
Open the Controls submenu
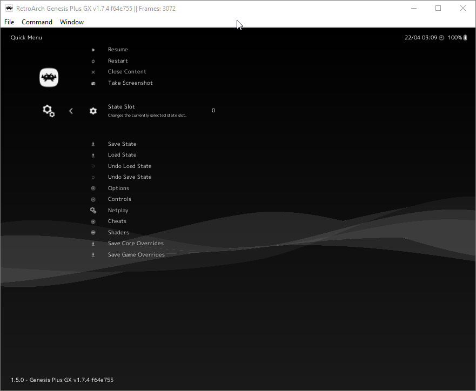(x=119, y=199)
